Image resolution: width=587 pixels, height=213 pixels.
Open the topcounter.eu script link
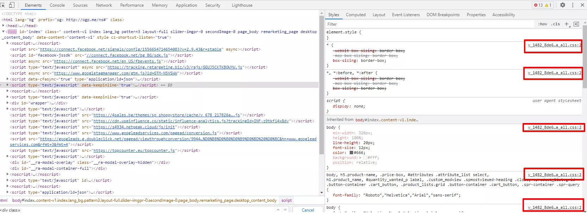coord(134,151)
